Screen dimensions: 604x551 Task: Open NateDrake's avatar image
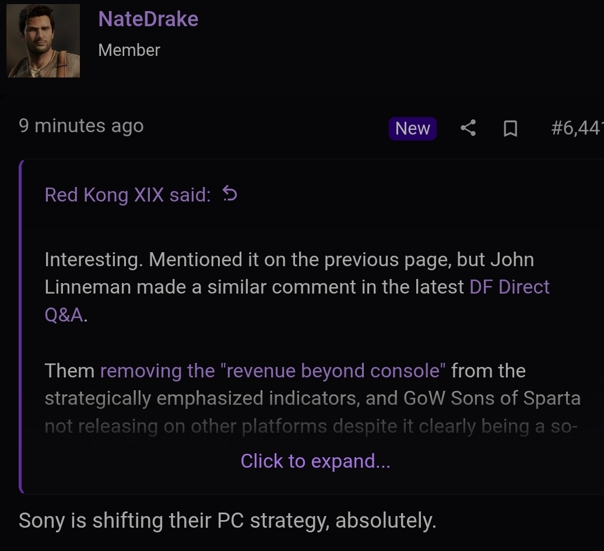(44, 41)
